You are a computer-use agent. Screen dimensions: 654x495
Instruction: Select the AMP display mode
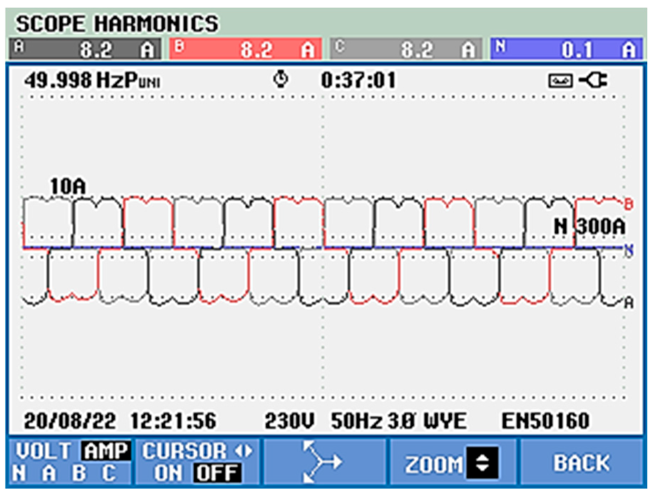[x=105, y=451]
